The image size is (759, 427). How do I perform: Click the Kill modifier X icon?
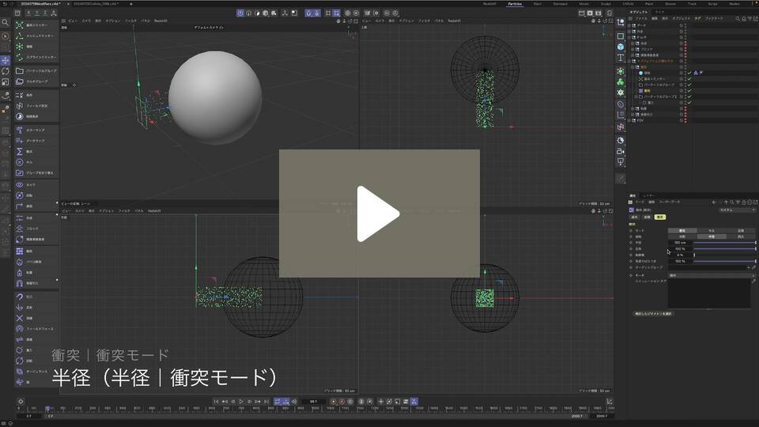point(19,162)
